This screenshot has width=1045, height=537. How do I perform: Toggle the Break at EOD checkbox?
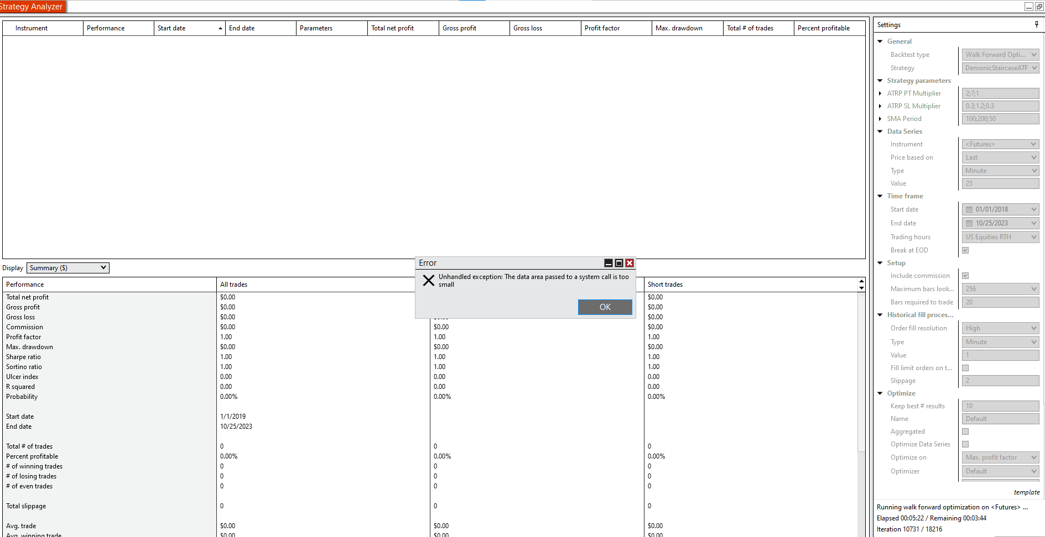pos(965,250)
